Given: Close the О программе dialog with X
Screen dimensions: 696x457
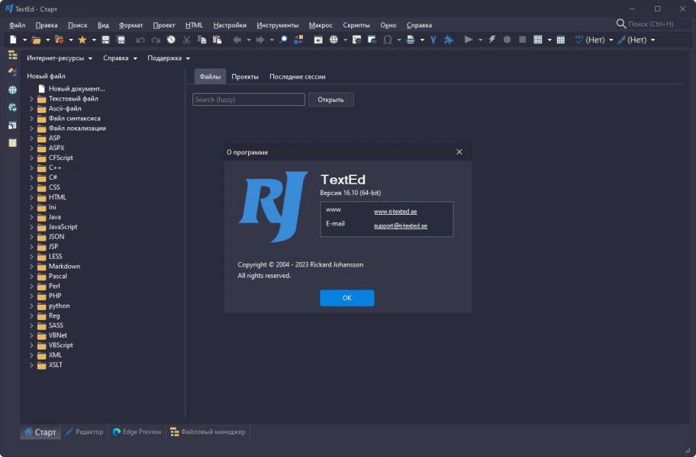Looking at the screenshot, I should 459,152.
